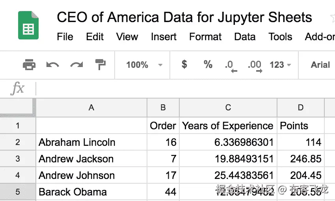Open the Arial font dropdown
Viewport: 335px width, 201px height.
coord(320,65)
